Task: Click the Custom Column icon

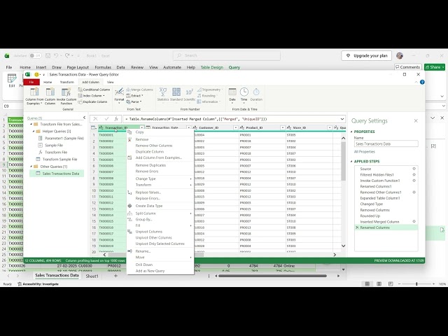Action: tap(50, 92)
